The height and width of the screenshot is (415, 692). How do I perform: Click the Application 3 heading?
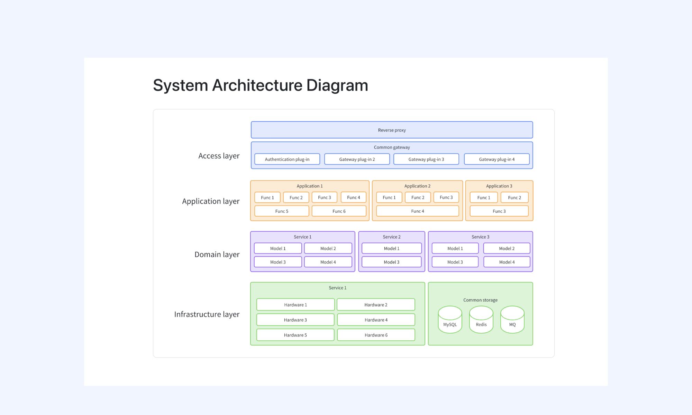click(499, 186)
